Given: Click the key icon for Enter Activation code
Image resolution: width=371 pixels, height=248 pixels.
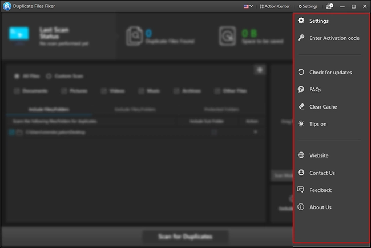Looking at the screenshot, I should pos(301,38).
